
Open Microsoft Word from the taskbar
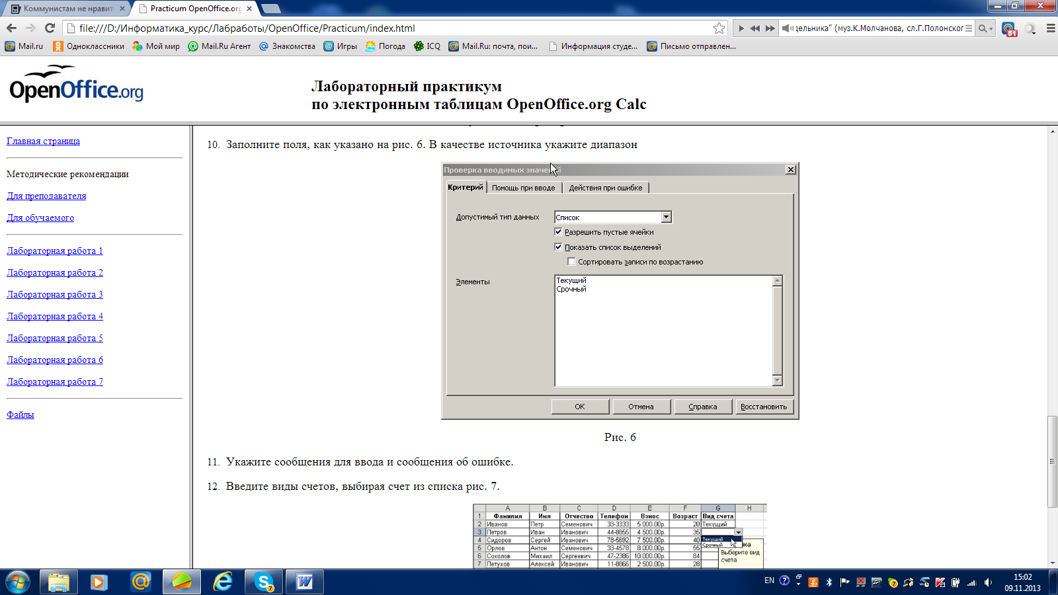tap(305, 582)
